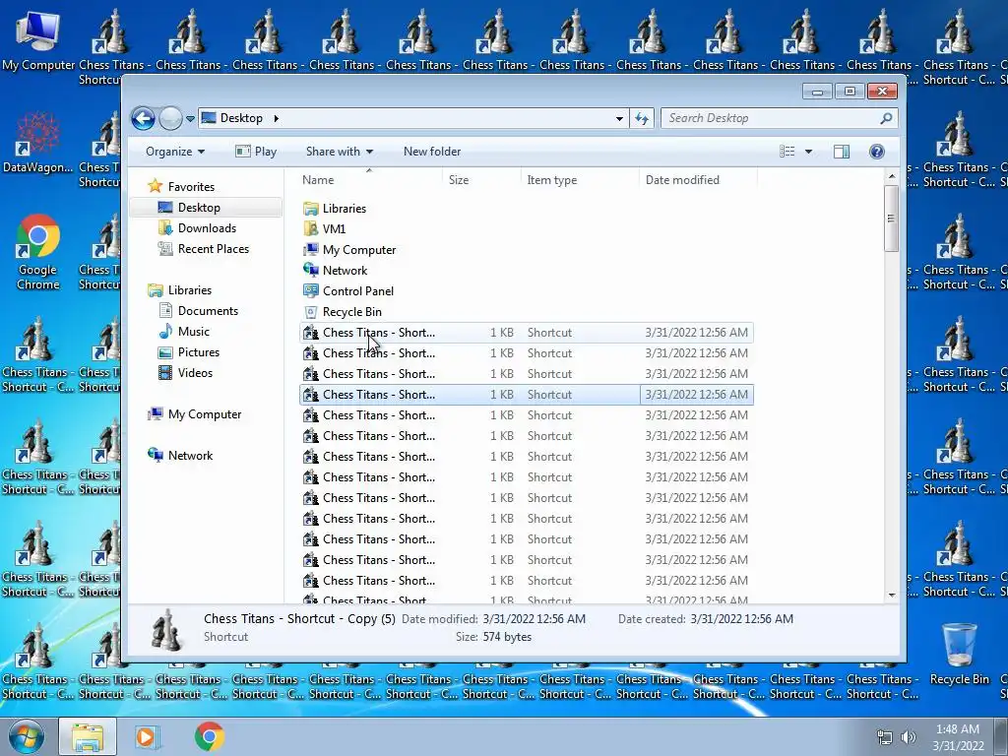Click the Play toolbar button
1008x756 pixels.
pyautogui.click(x=257, y=152)
